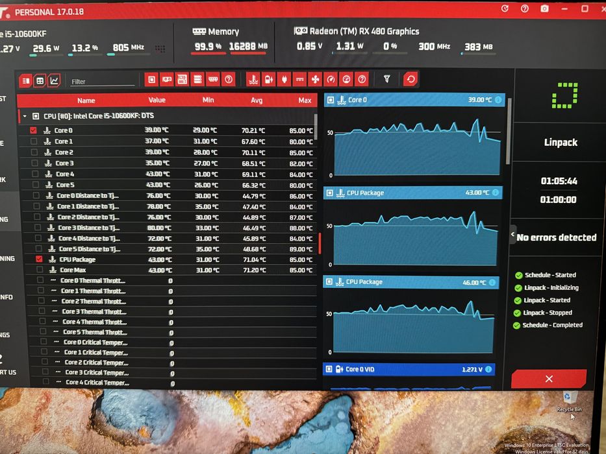Check the Core 1 temperature checkbox

(34, 141)
